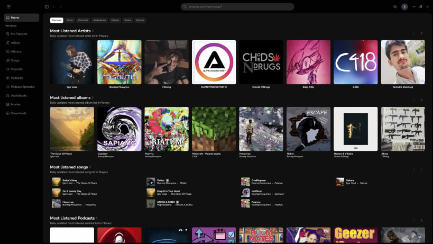The image size is (433, 244).
Task: Open The Oasis Of Peace album cover
Action: (72, 129)
